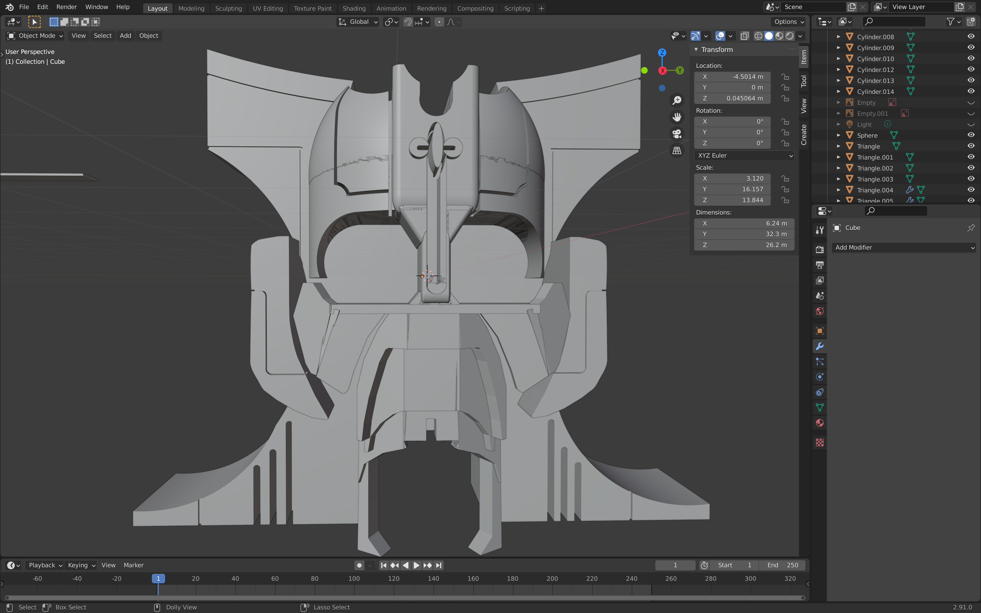Screen dimensions: 981x613
Task: Open Physics properties tab icon
Action: pos(820,377)
